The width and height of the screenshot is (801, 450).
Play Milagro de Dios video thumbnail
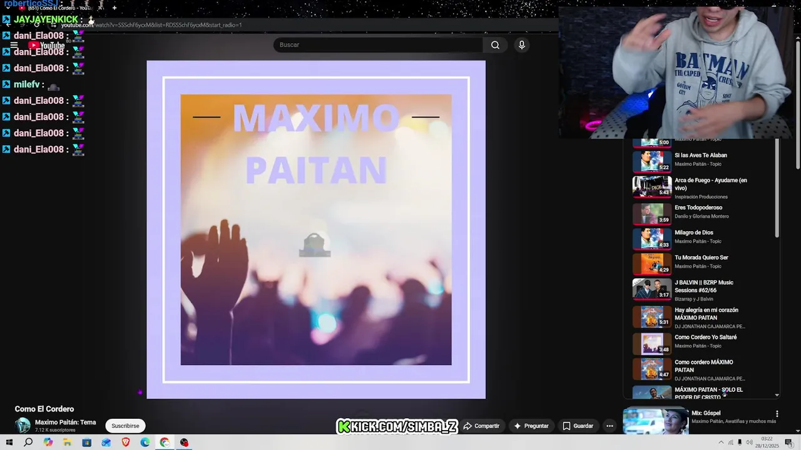(x=651, y=238)
